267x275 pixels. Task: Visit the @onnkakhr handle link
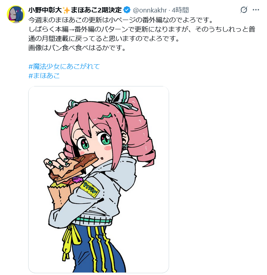[x=150, y=10]
